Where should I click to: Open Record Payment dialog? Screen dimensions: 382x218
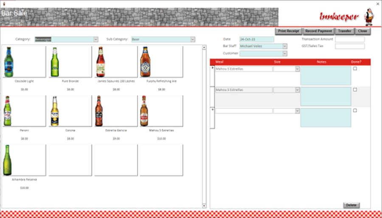(319, 31)
